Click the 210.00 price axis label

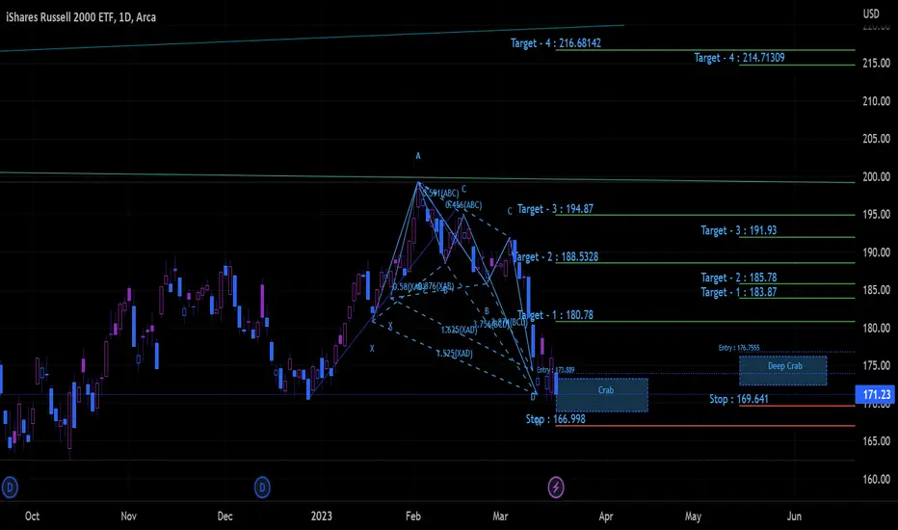(x=876, y=101)
